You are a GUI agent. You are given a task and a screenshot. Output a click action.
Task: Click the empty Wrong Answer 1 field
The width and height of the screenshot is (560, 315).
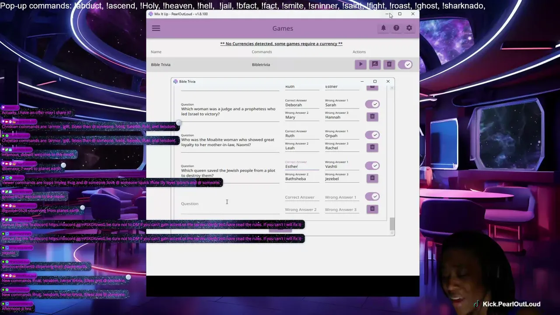(x=342, y=197)
